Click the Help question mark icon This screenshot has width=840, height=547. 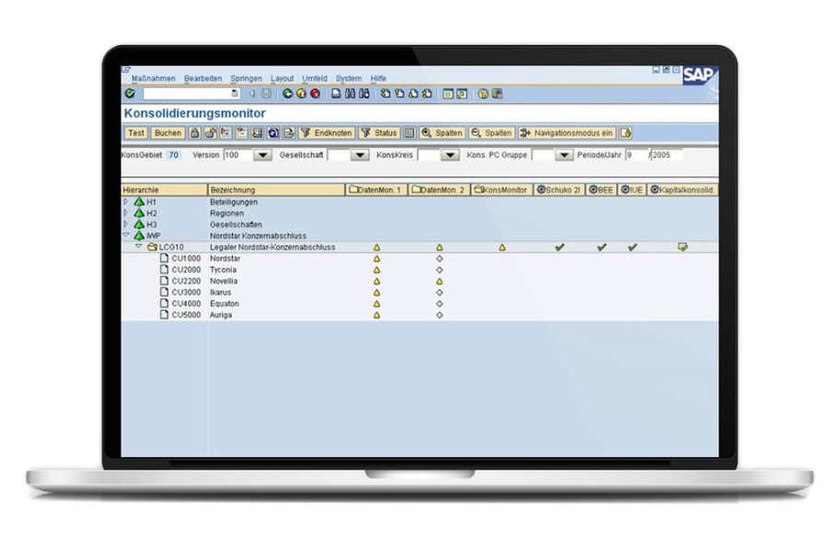tap(483, 94)
